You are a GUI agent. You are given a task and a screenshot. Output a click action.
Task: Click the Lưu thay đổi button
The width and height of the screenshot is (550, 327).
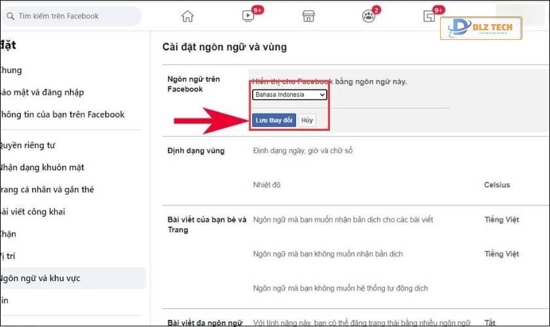click(274, 120)
